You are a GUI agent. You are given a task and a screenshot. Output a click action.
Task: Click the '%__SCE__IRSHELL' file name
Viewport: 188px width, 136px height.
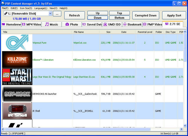83,111
